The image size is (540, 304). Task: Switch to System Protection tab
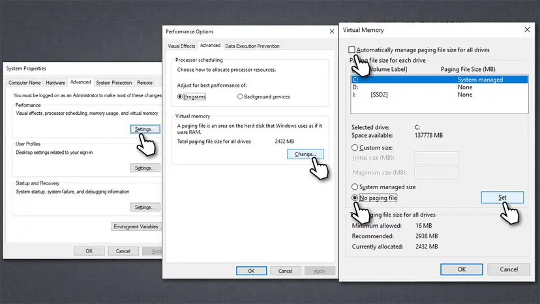point(114,83)
